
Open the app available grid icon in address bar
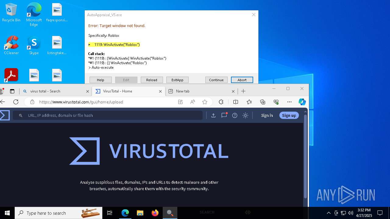(x=180, y=102)
